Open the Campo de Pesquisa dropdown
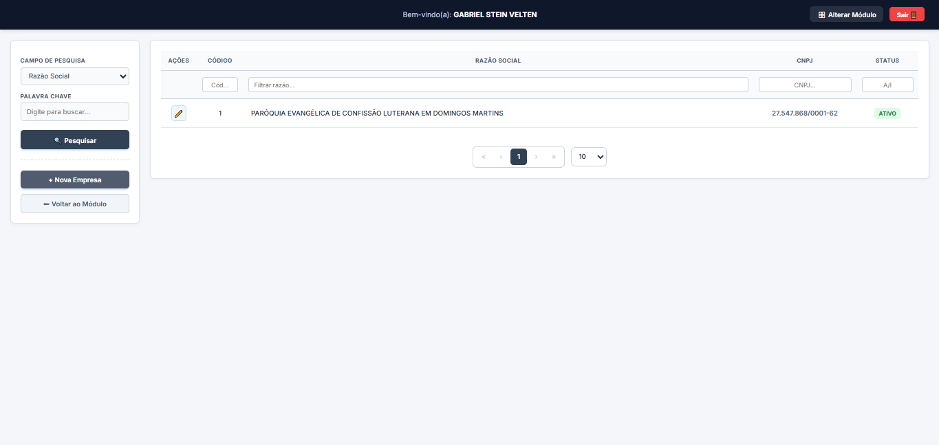939x445 pixels. pos(75,76)
